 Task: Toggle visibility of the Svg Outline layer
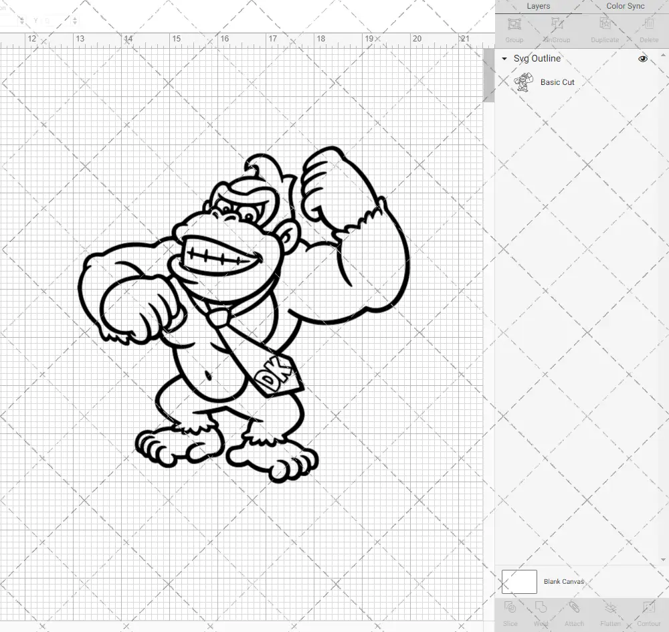point(643,58)
